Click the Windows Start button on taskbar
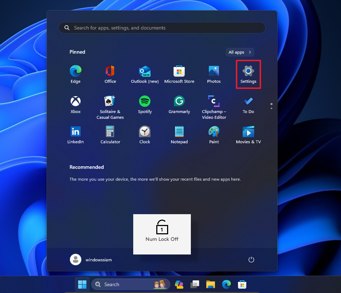341x293 pixels. pos(82,284)
